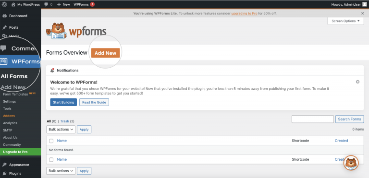
Task: Click the notifications bell icon
Action: [x=52, y=71]
